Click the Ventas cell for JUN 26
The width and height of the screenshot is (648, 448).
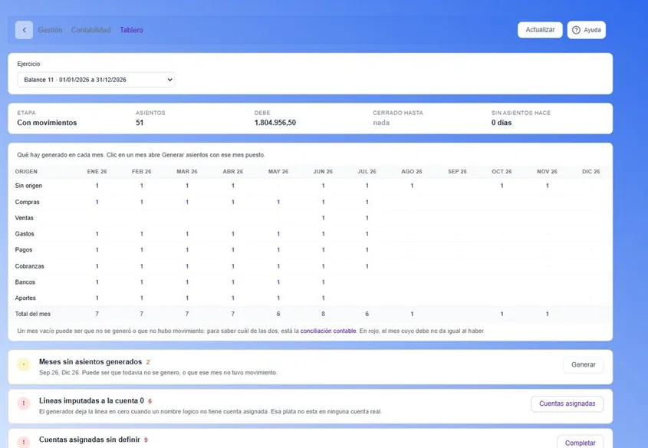pyautogui.click(x=323, y=218)
